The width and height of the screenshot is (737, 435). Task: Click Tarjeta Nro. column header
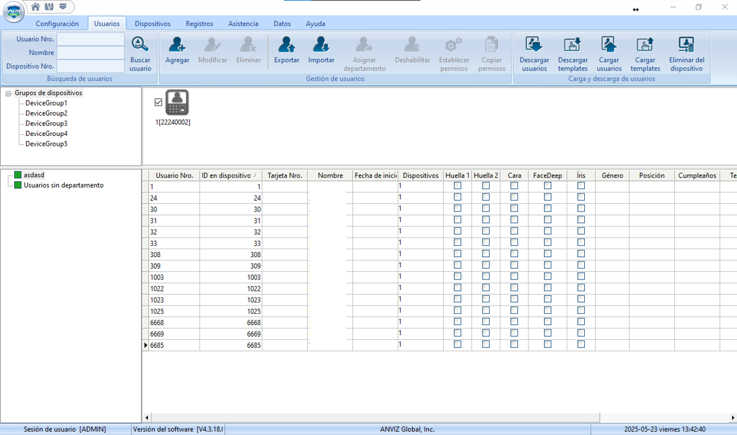tap(284, 175)
